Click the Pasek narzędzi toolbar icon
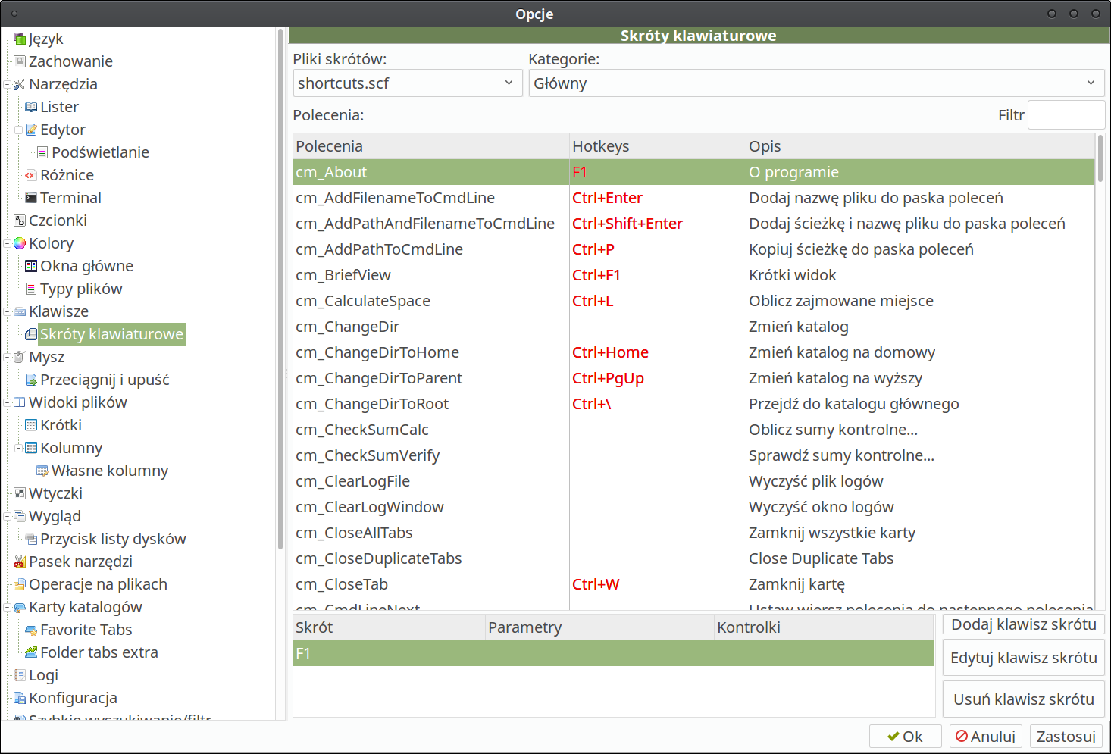Screen dimensions: 1111x754 click(20, 562)
